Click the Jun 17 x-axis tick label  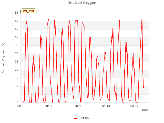pyautogui.click(x=134, y=106)
